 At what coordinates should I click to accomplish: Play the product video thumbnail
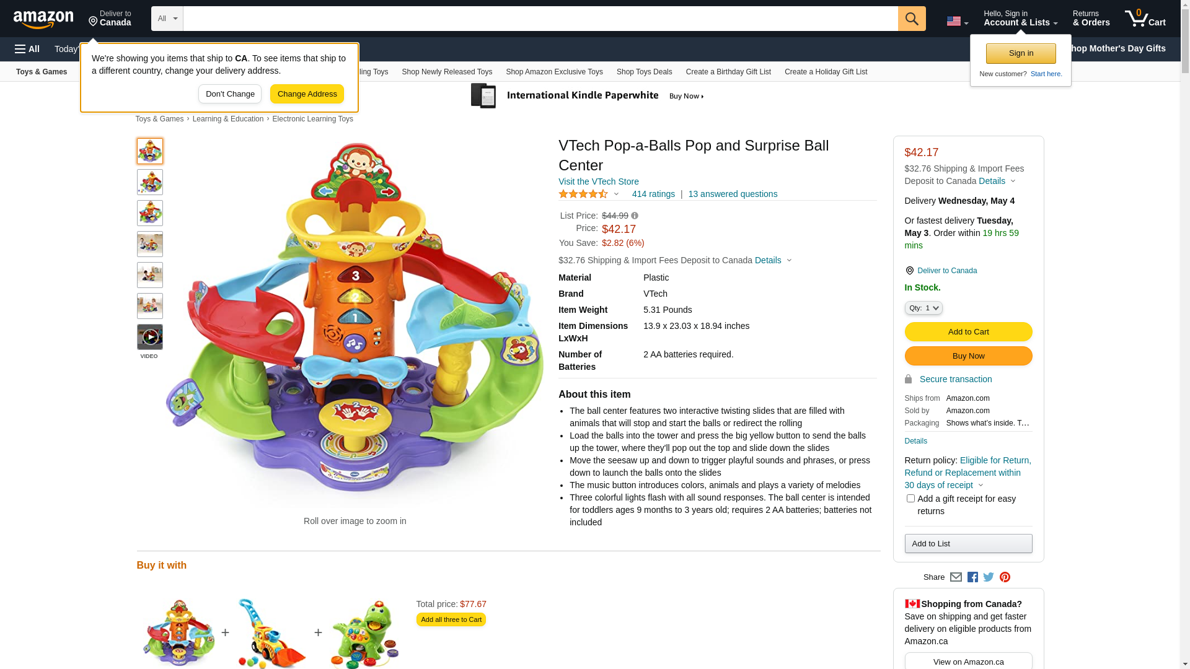[x=150, y=338]
